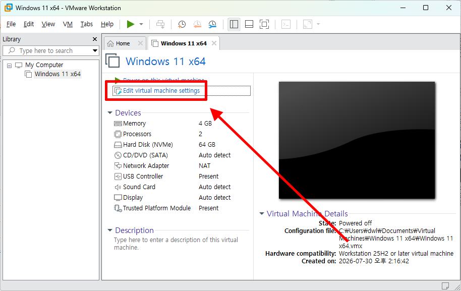461x291 pixels.
Task: Collapse the Virtual Machine Details section
Action: pyautogui.click(x=262, y=214)
